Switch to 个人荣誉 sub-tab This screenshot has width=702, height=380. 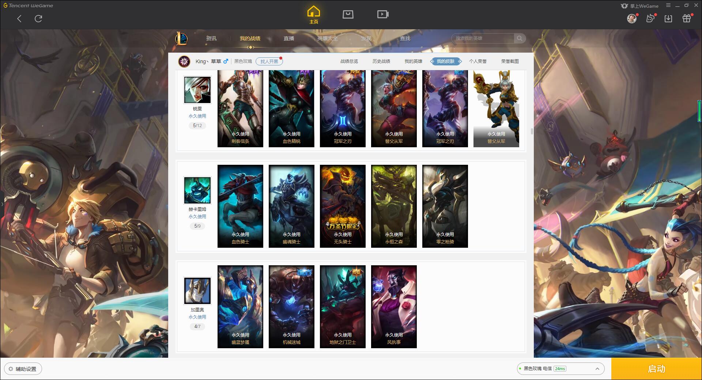(478, 61)
